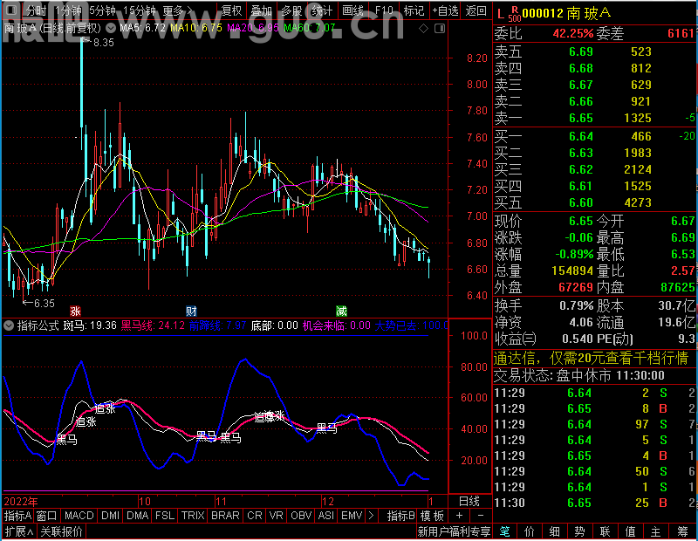Click the MA5: 6.72 label
The width and height of the screenshot is (698, 541).
142,28
